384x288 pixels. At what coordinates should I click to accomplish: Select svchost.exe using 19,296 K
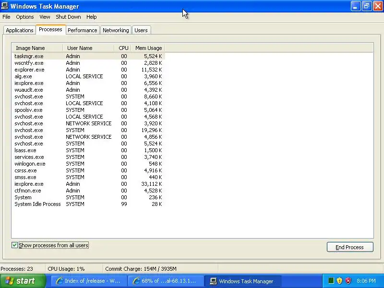pos(88,130)
